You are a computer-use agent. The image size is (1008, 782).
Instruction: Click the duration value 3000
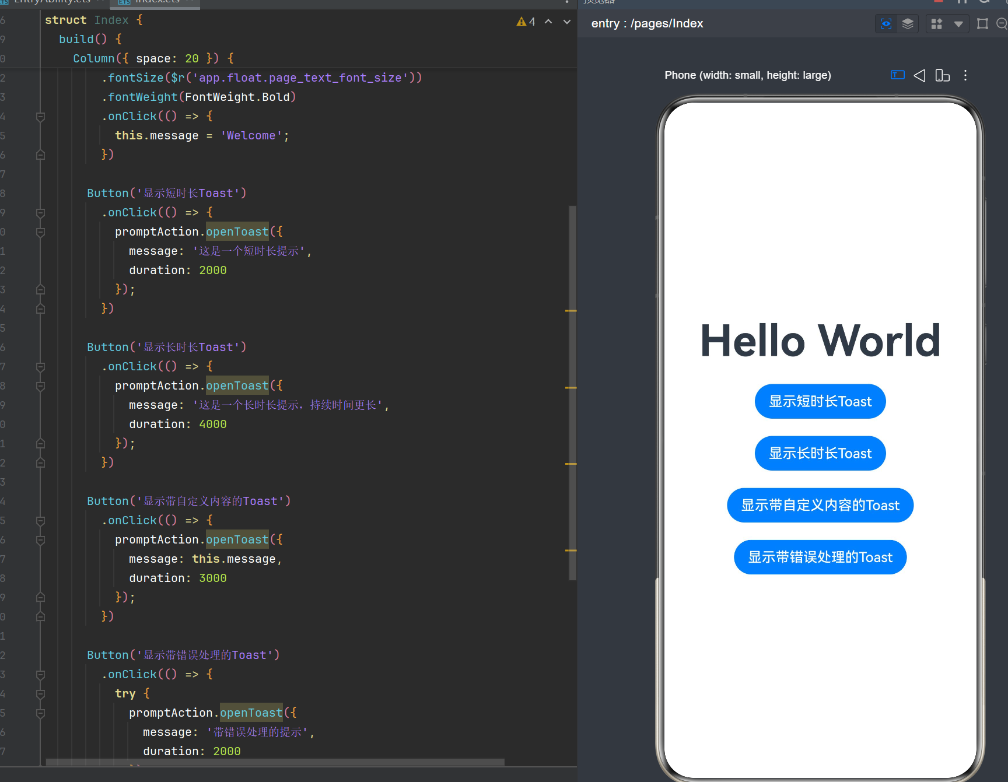(x=212, y=578)
